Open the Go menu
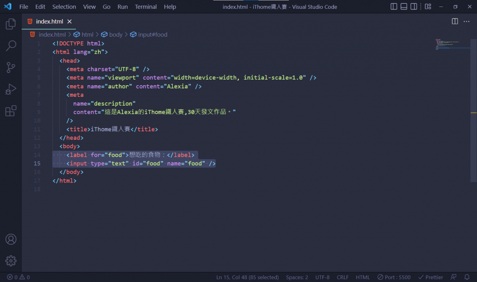The height and width of the screenshot is (282, 477). pyautogui.click(x=107, y=7)
